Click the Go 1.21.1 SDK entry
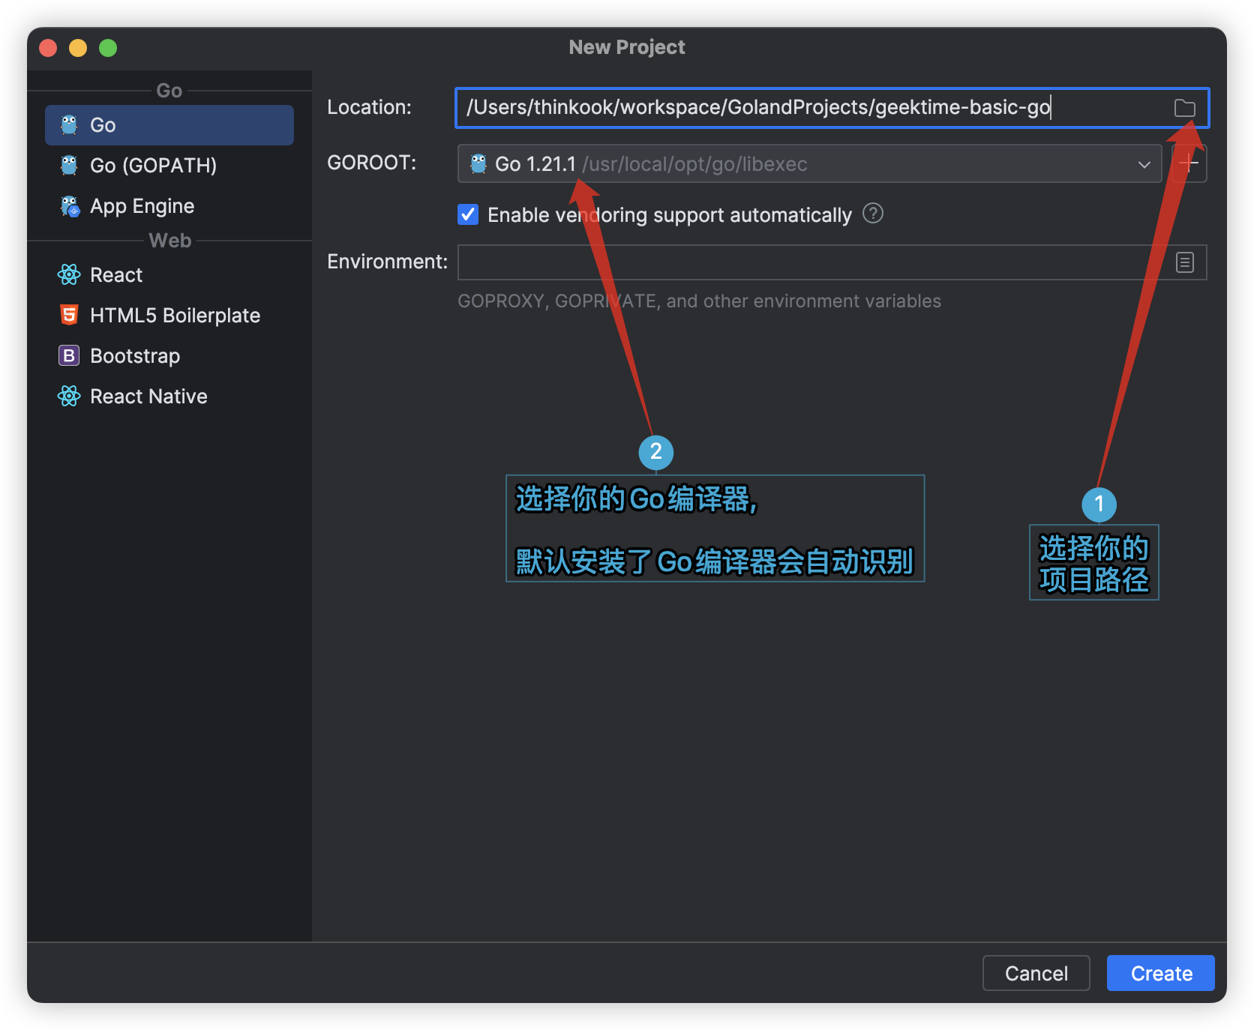Image resolution: width=1254 pixels, height=1030 pixels. pos(809,164)
